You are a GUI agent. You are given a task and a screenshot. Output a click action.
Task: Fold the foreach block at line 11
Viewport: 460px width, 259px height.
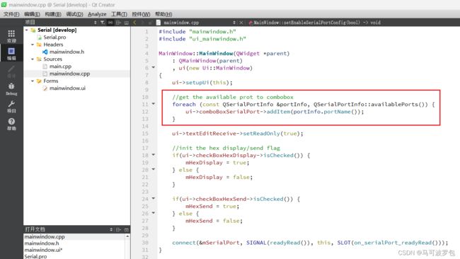[154, 104]
